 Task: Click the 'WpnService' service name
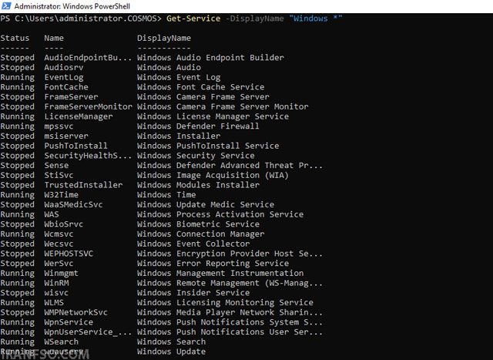(69, 322)
